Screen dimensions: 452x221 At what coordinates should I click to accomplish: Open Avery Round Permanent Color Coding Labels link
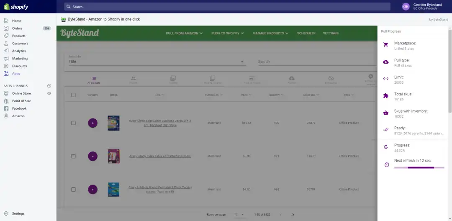point(160,190)
